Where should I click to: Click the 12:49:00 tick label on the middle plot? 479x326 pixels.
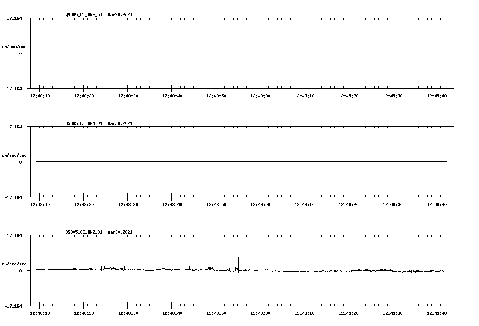pyautogui.click(x=260, y=204)
